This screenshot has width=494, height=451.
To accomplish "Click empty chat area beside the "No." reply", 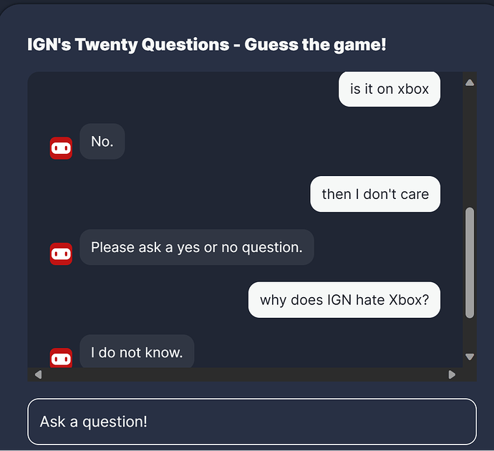I will pyautogui.click(x=284, y=142).
